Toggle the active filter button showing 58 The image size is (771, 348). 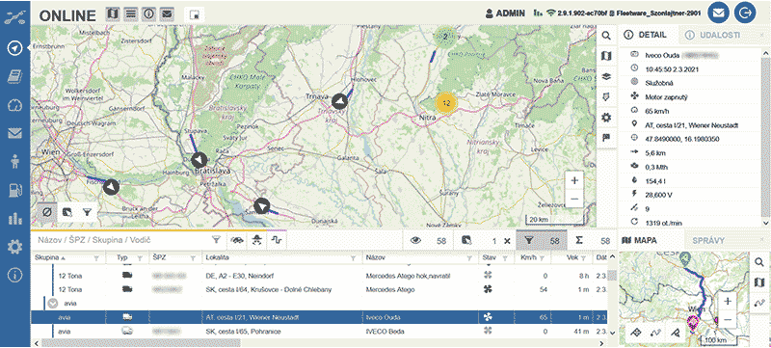click(541, 240)
